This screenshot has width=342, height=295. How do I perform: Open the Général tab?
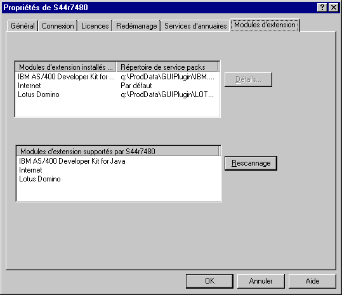[23, 26]
